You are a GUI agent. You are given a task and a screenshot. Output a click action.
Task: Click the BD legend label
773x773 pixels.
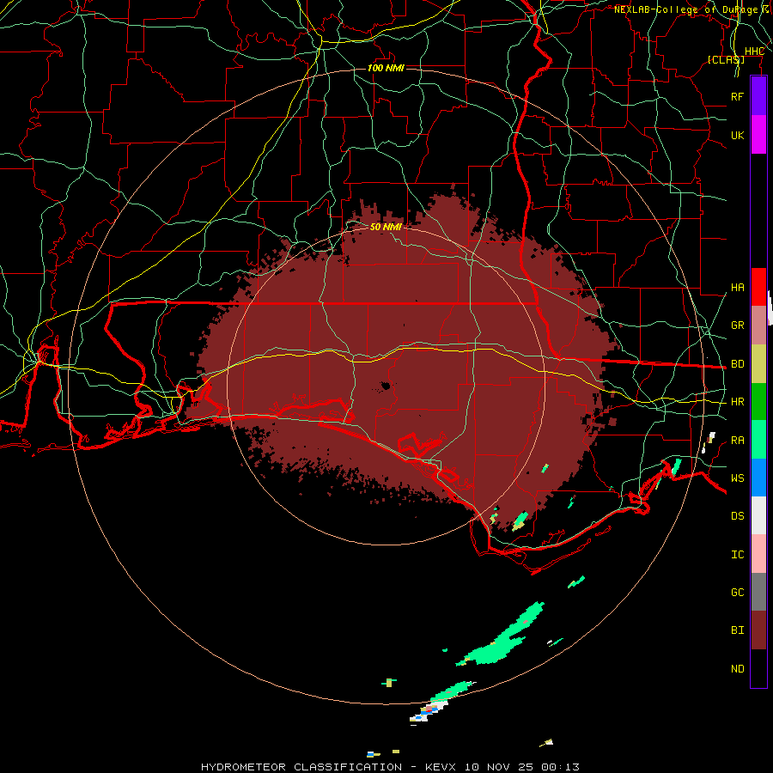point(737,364)
